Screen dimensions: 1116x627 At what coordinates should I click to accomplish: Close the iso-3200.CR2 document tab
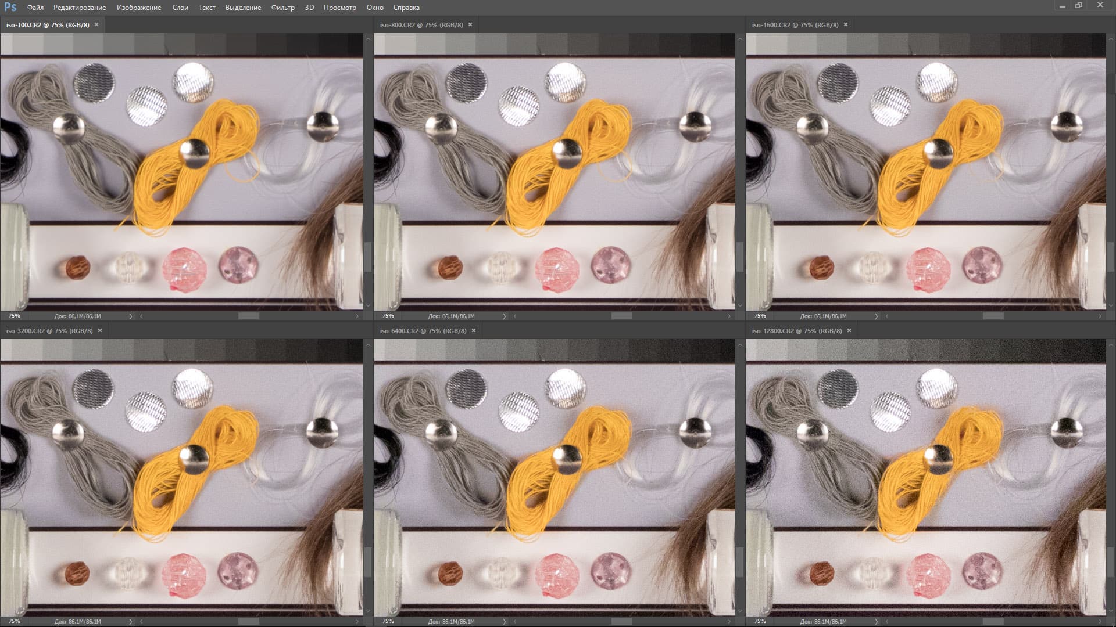click(100, 330)
